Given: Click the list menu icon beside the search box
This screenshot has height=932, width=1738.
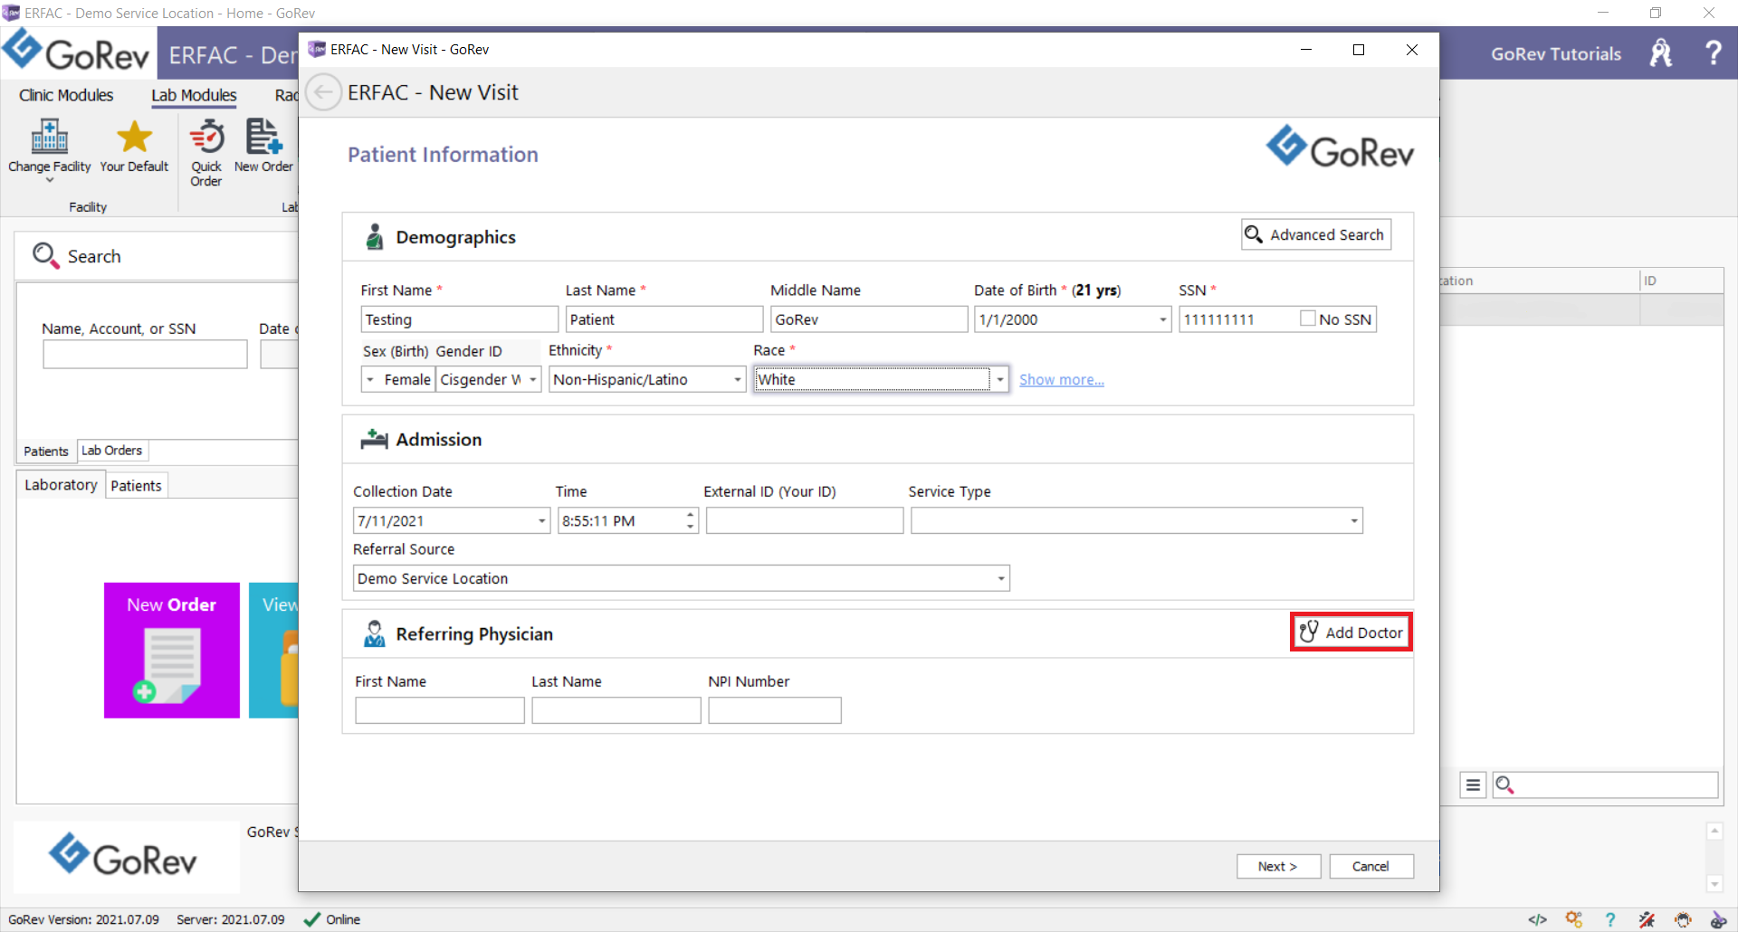Looking at the screenshot, I should 1473,785.
